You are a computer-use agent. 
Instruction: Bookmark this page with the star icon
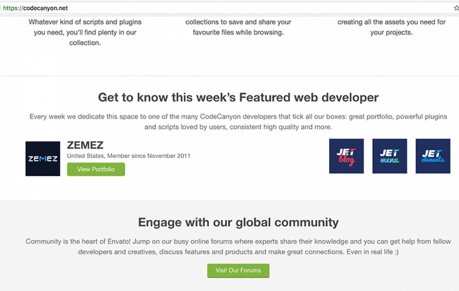point(456,8)
